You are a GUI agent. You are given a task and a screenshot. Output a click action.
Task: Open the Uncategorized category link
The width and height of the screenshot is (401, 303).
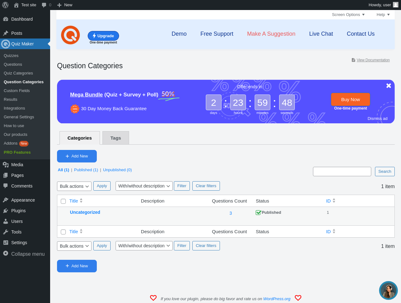click(85, 212)
